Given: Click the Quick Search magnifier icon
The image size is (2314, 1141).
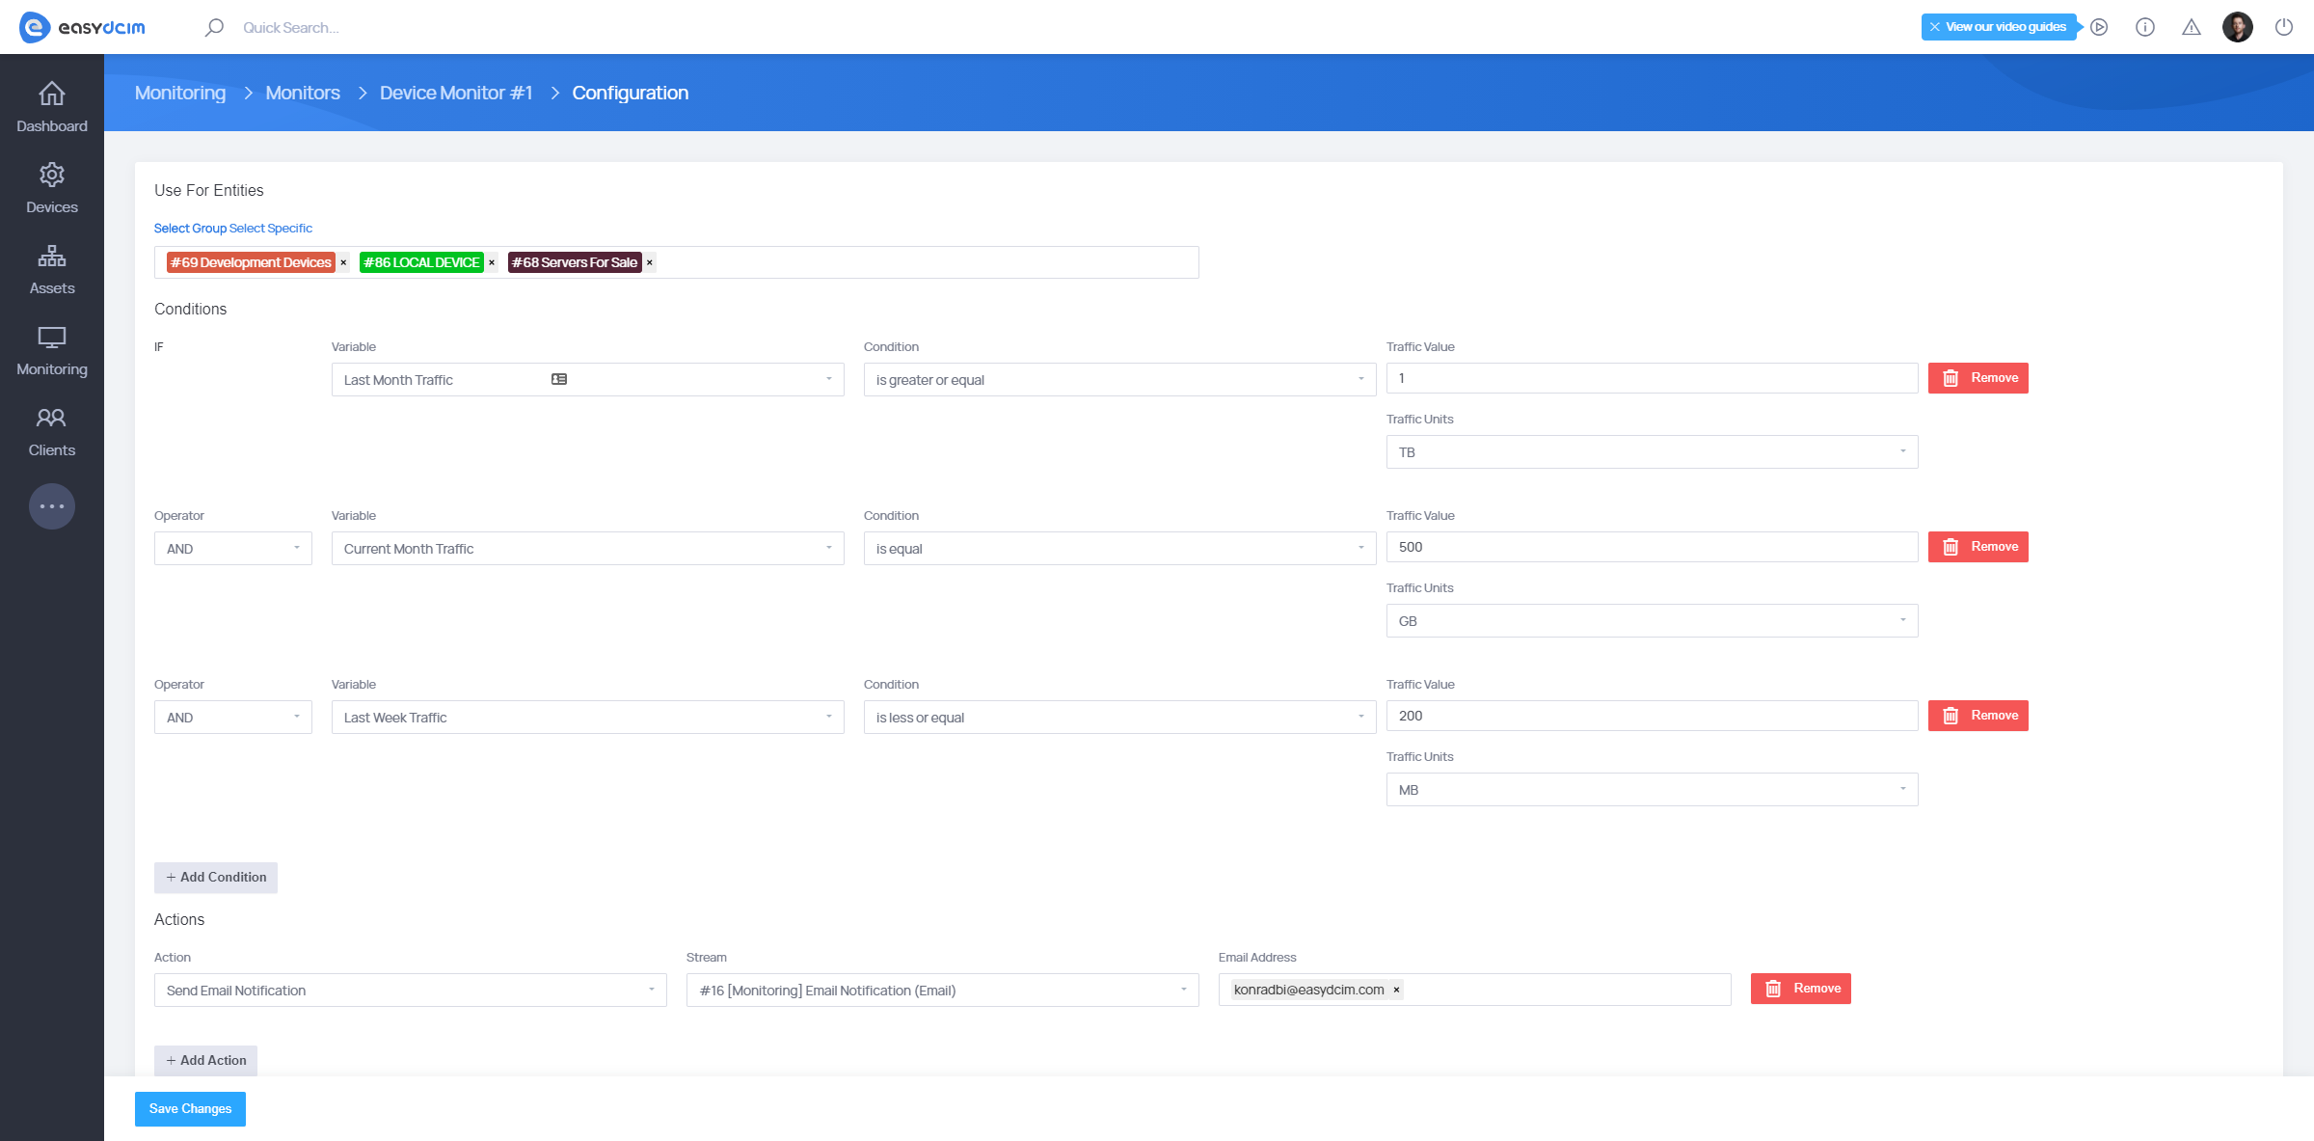Looking at the screenshot, I should click(x=214, y=27).
